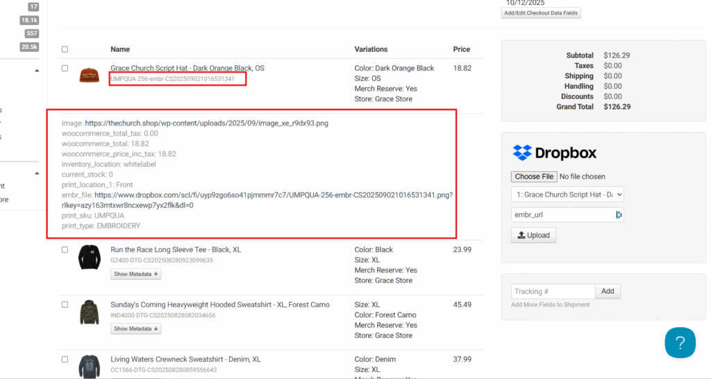This screenshot has width=711, height=379.
Task: Collapse the upper sidebar section arrow
Action: 37,71
